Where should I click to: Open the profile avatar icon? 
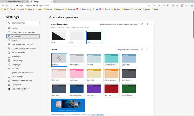182,6
